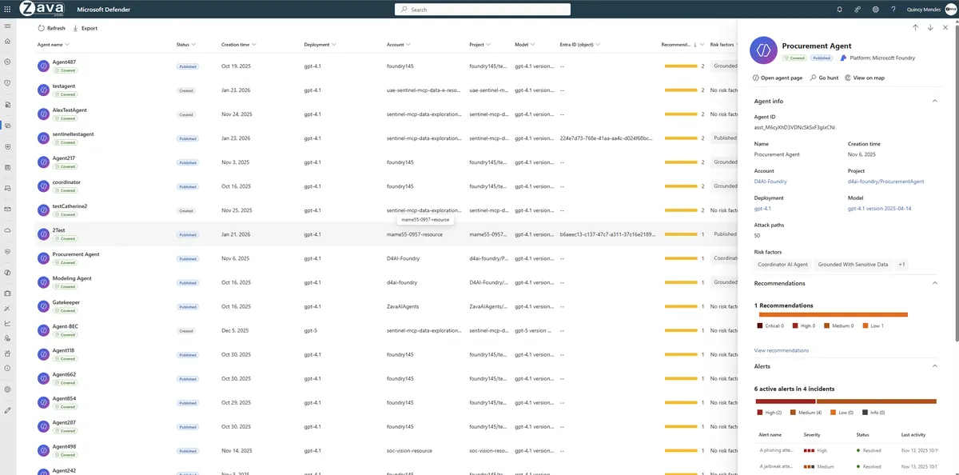Screen dimensions: 959x475
Task: Collapse the Agent info section
Action: [934, 102]
